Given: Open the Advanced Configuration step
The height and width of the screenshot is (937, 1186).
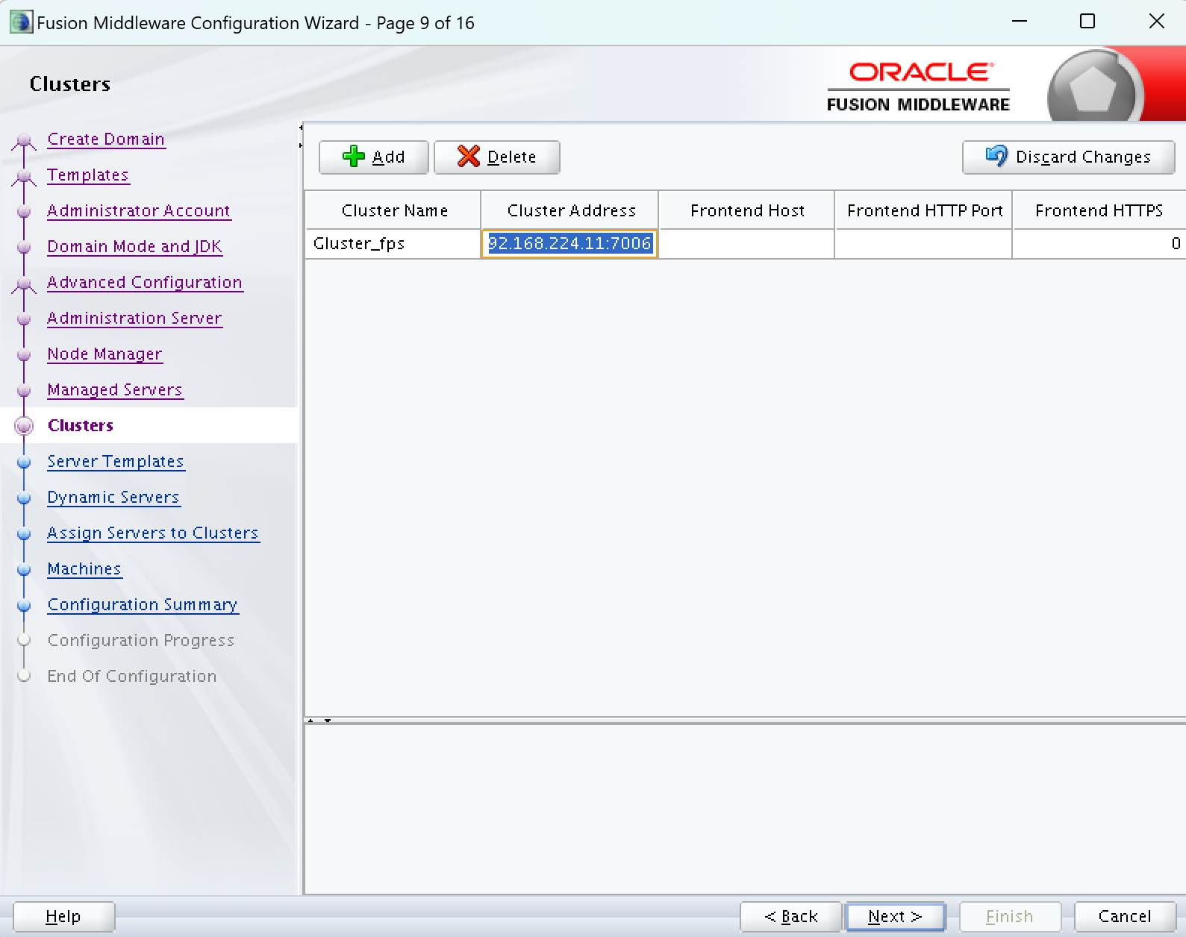Looking at the screenshot, I should coord(145,283).
